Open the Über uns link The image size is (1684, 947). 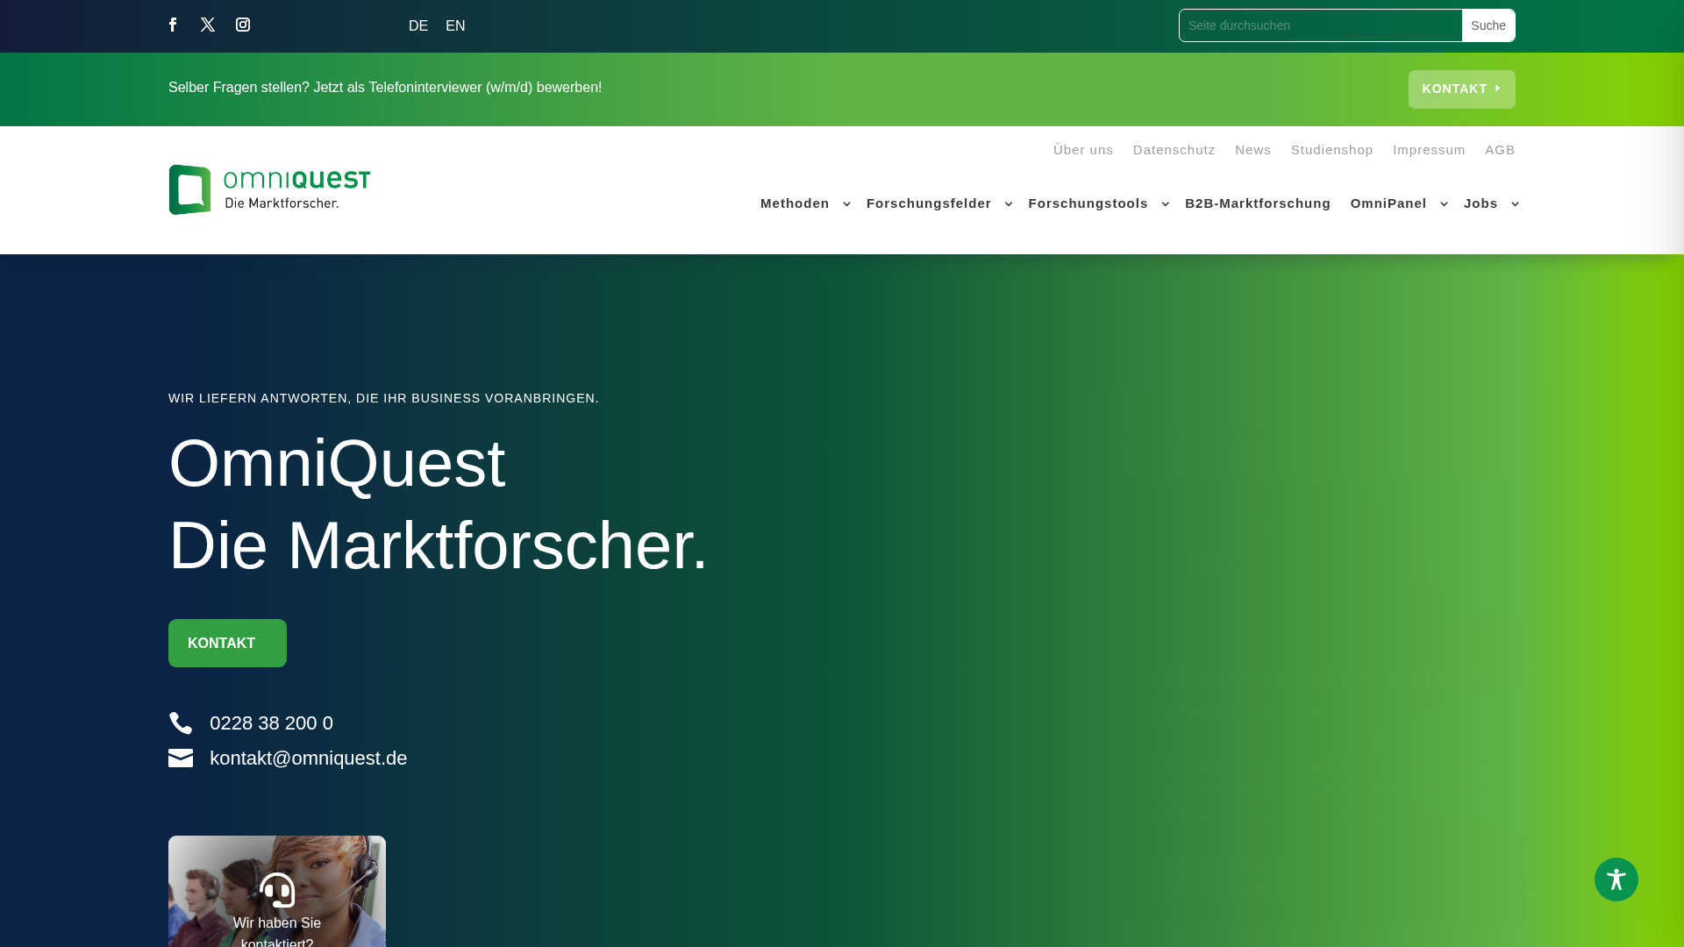[1083, 150]
